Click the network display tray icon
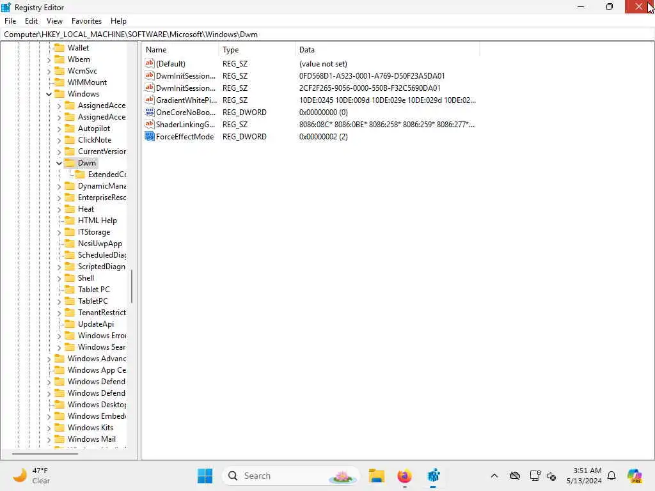 point(535,476)
